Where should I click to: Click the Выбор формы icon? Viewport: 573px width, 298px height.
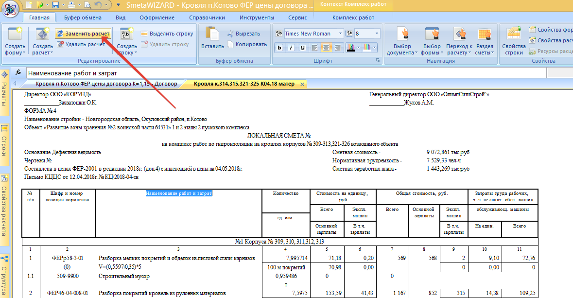(x=432, y=35)
